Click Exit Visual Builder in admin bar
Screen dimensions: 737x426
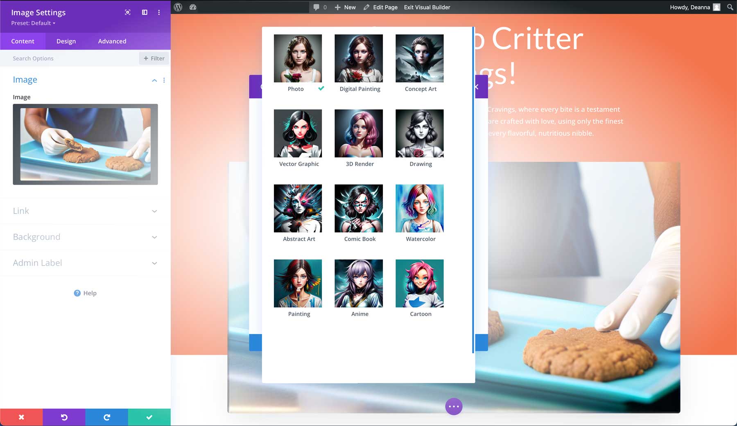427,7
